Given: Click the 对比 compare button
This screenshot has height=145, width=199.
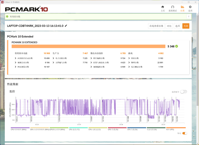Looking at the screenshot, I should coord(169,26).
